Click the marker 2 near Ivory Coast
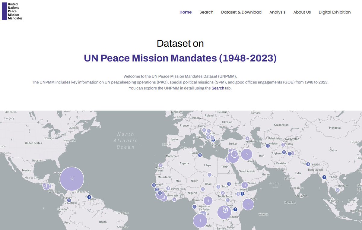Screen dimensions: 362x230 174,199
